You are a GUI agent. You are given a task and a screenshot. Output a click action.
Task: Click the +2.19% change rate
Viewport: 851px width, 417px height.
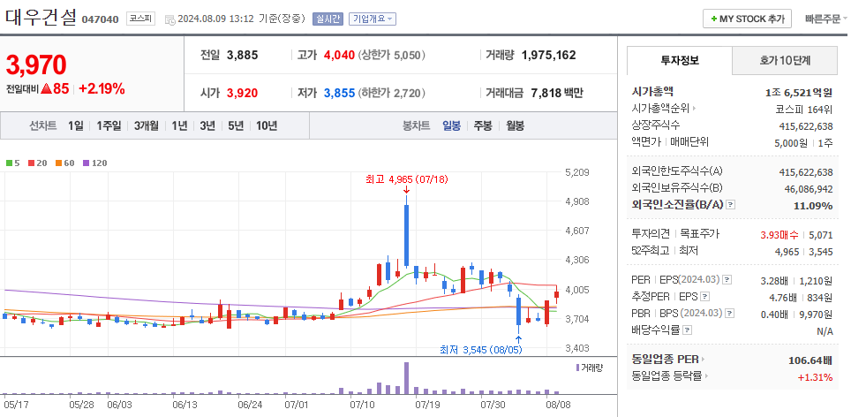pos(102,88)
